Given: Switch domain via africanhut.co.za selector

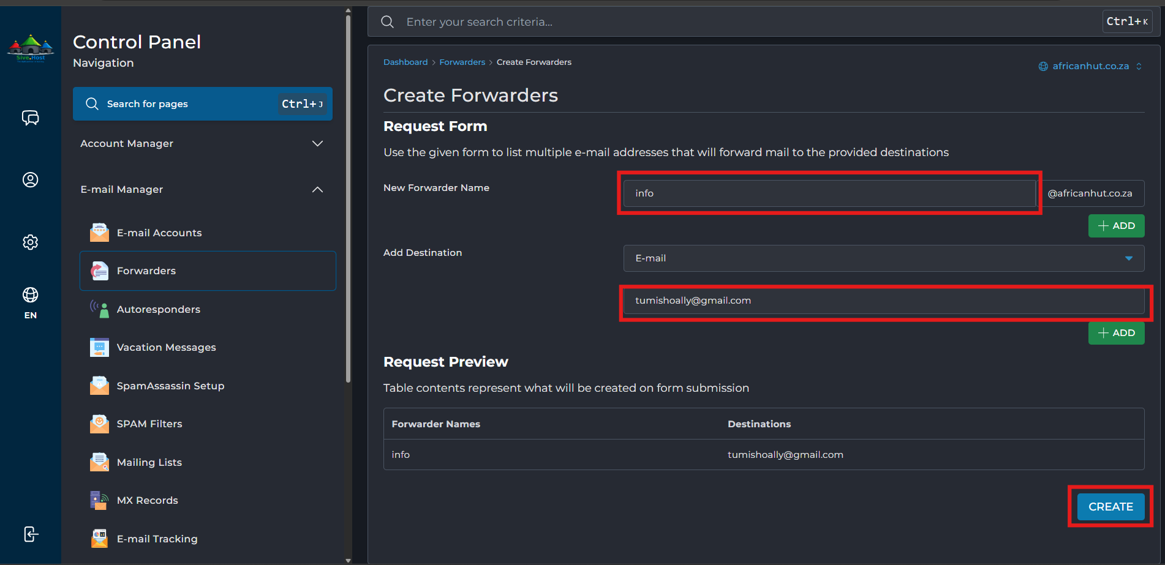Looking at the screenshot, I should (x=1090, y=66).
